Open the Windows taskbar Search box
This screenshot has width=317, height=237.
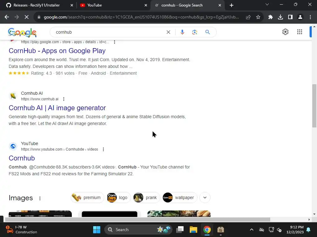[138, 230]
